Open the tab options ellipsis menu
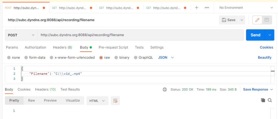Screen dimensions: 278x119 [x=207, y=8]
